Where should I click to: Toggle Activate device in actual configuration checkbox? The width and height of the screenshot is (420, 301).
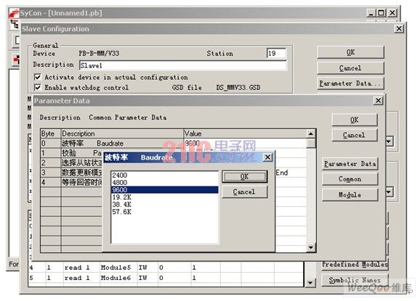(38, 78)
